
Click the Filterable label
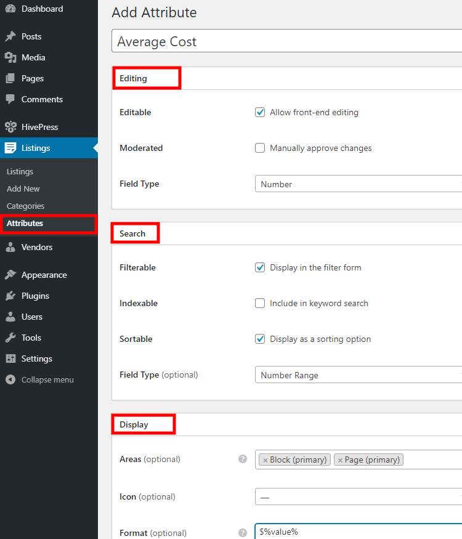pos(137,268)
